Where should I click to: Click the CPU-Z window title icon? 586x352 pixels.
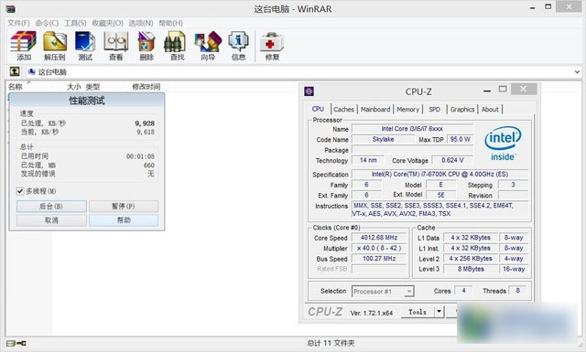309,91
